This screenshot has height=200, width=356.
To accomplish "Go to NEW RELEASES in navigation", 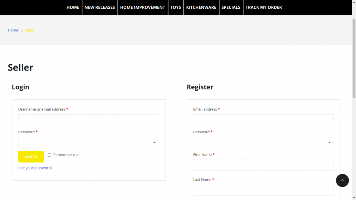I will (100, 7).
